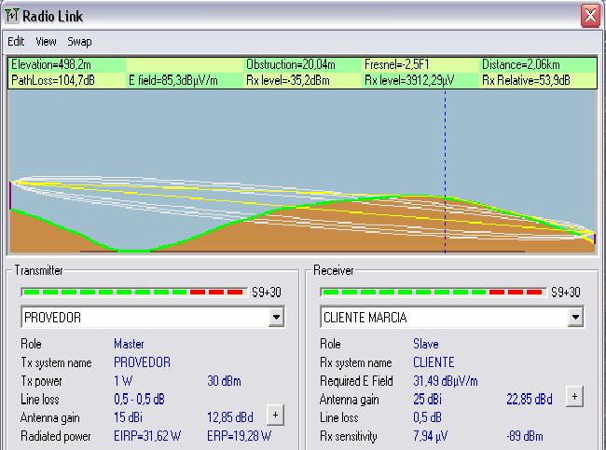
Task: Click the Required E Field 31,49 dBµV/m
Action: click(x=446, y=381)
